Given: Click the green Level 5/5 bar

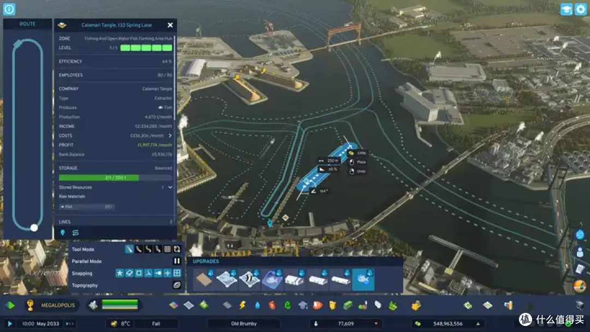Looking at the screenshot, I should [146, 48].
